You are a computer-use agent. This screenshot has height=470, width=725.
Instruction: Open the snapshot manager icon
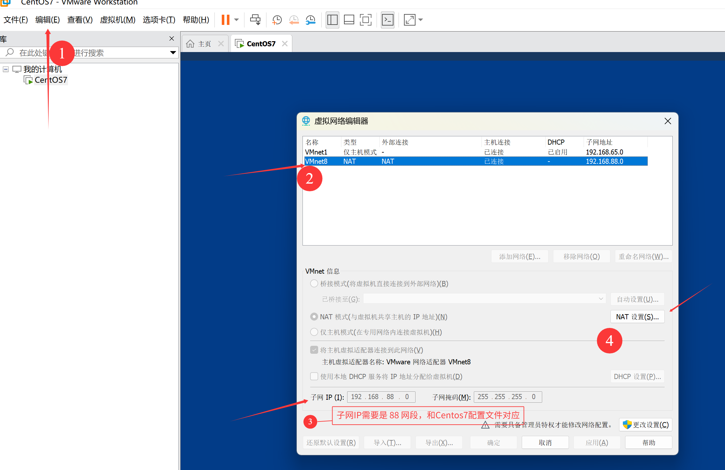(310, 20)
